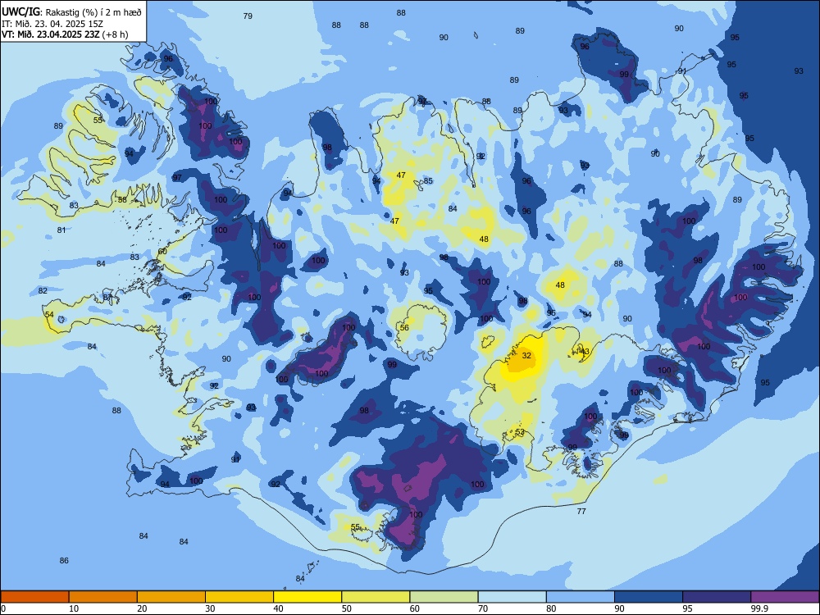Select the 90–95 dark blue legend swatch

(649, 597)
